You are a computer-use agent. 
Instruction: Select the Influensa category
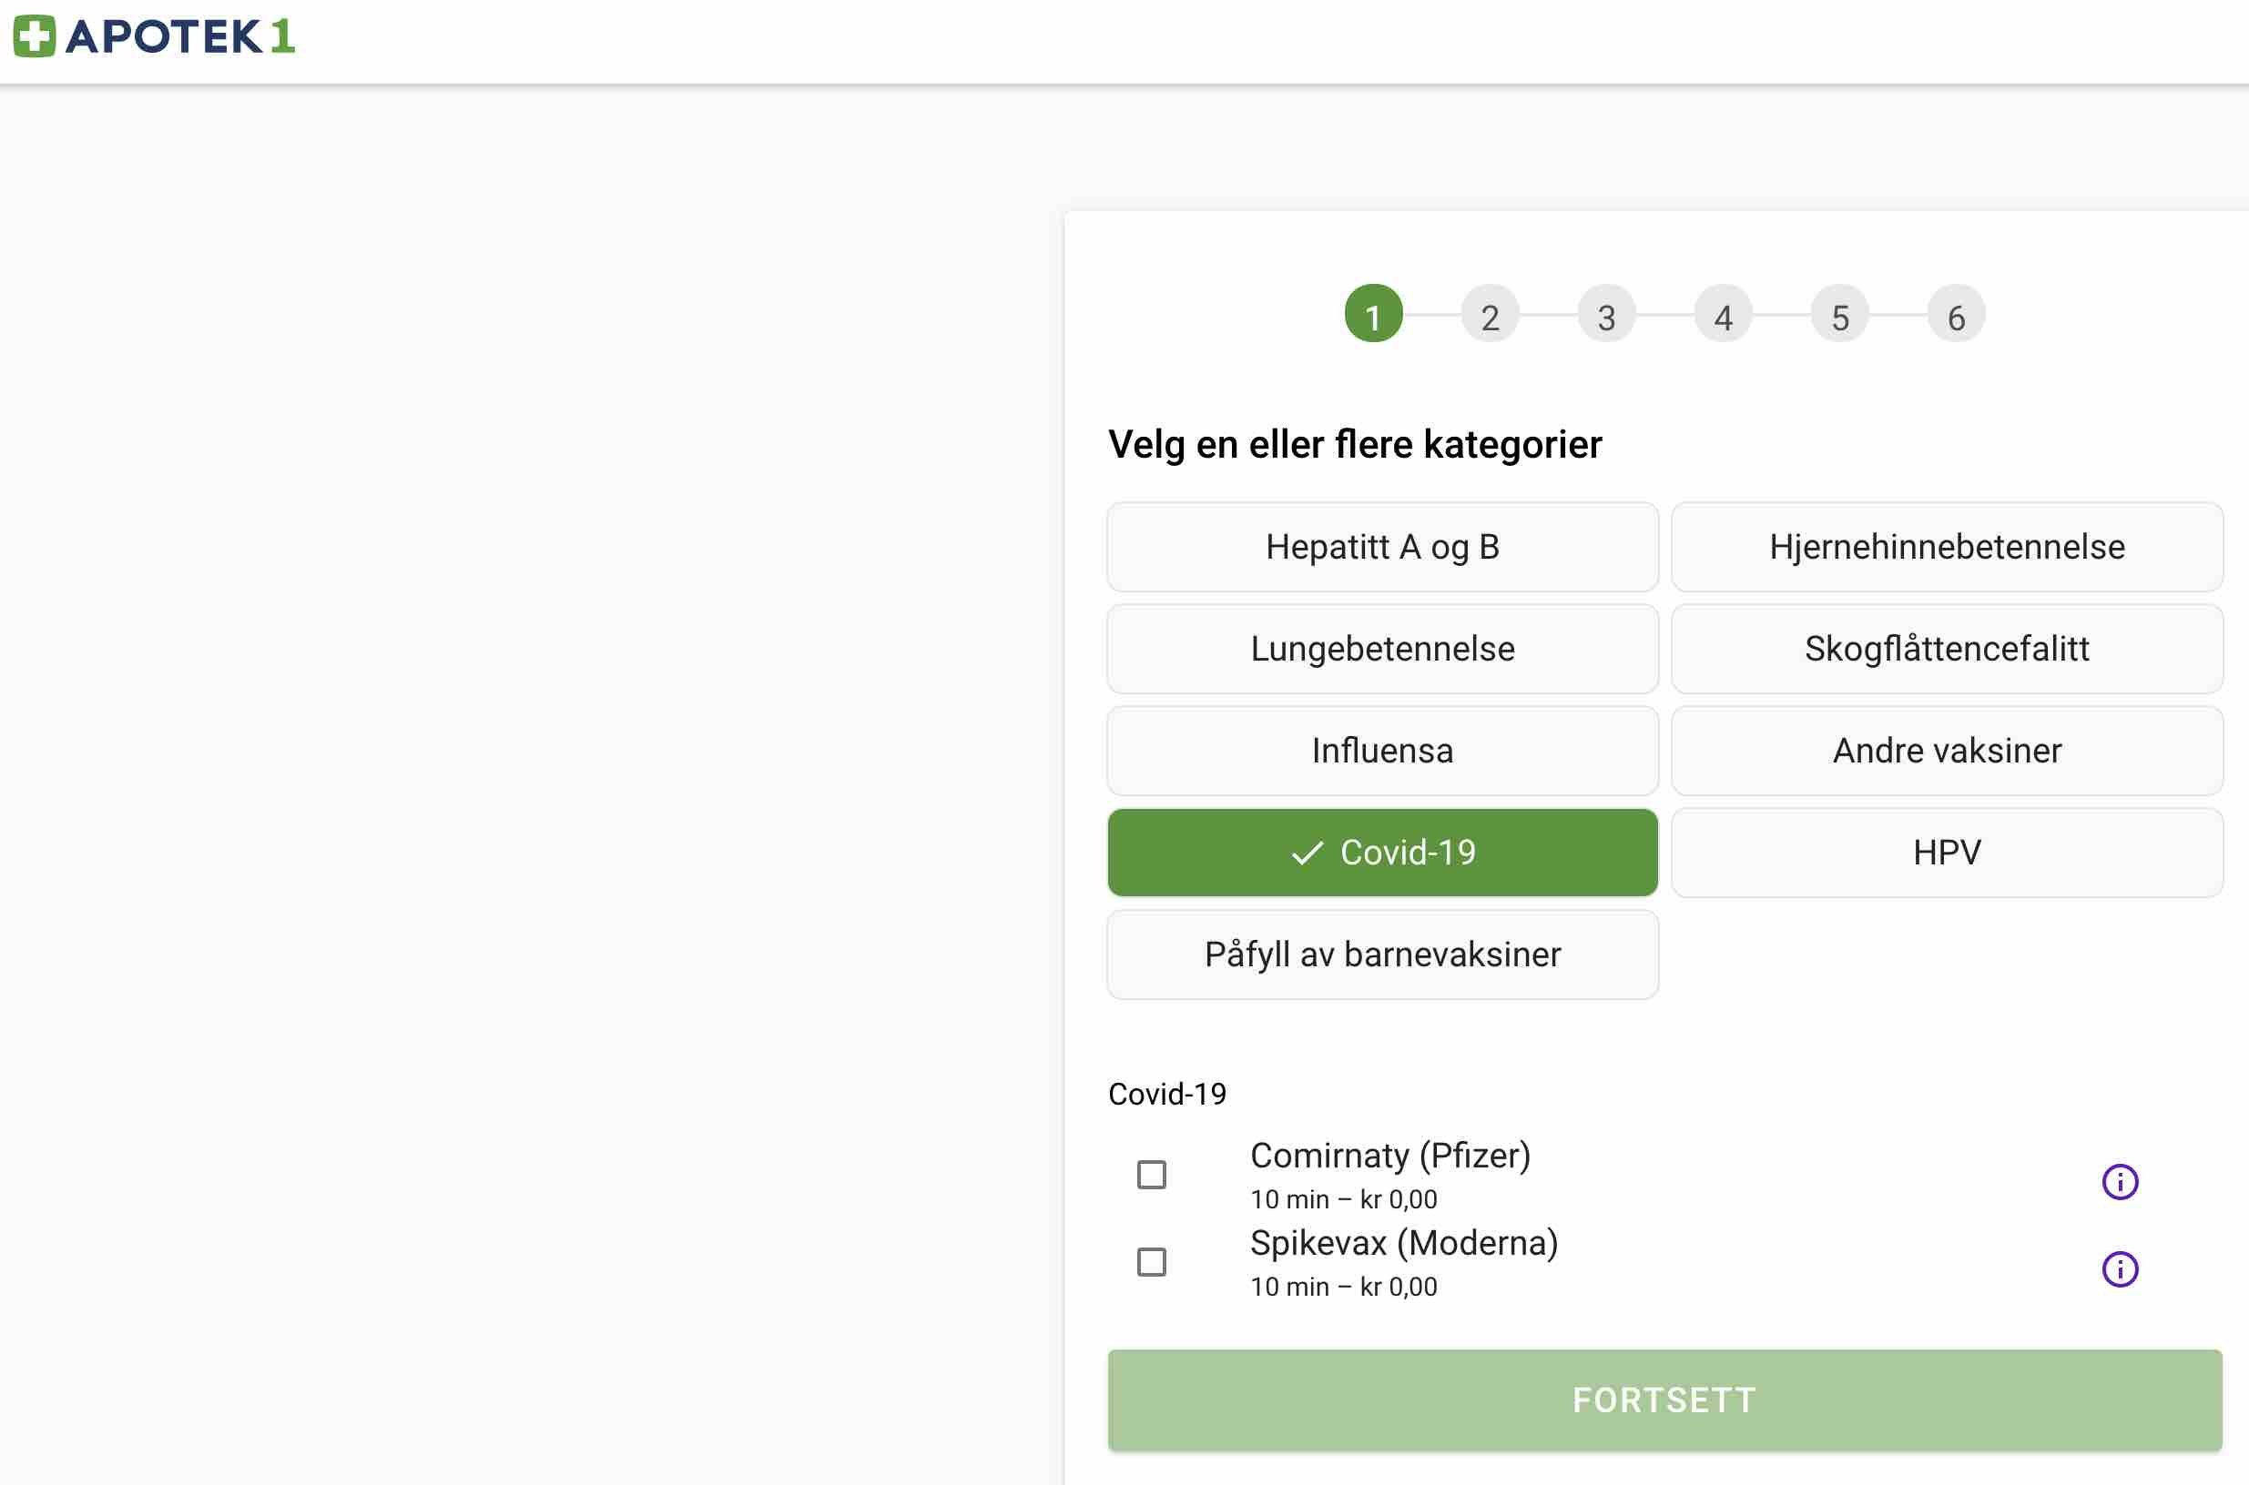click(x=1383, y=750)
